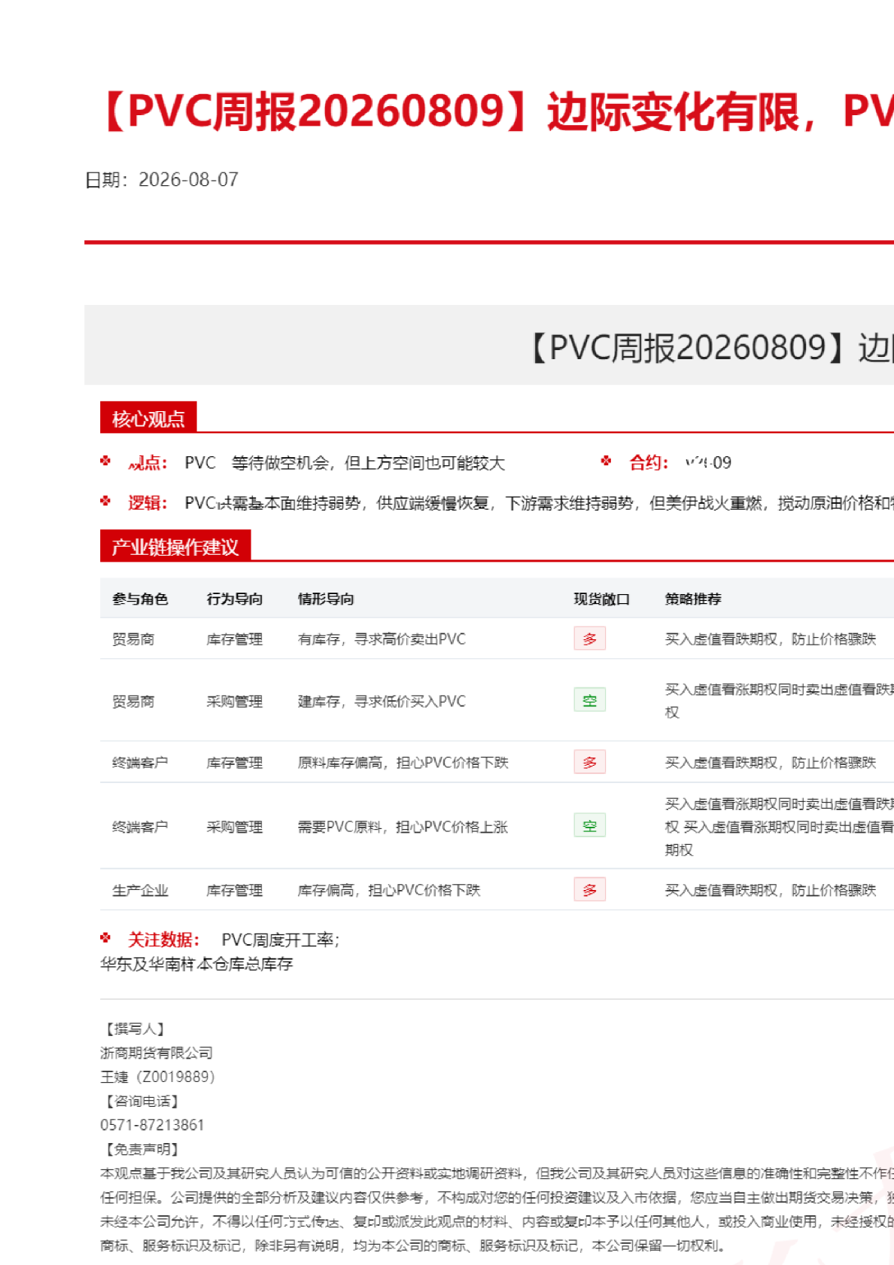Click the red 逻辑 label

pos(147,503)
